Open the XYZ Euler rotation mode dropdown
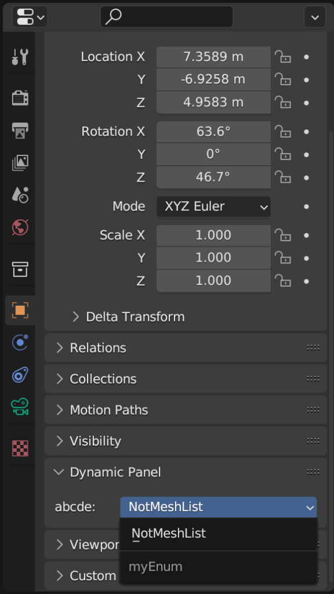Viewport: 334px width, 594px height. [x=213, y=207]
